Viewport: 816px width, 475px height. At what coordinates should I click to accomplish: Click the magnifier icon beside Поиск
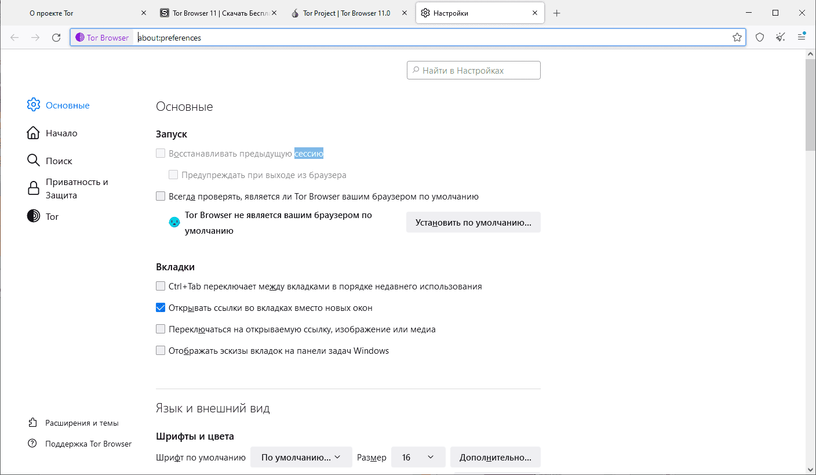point(34,161)
